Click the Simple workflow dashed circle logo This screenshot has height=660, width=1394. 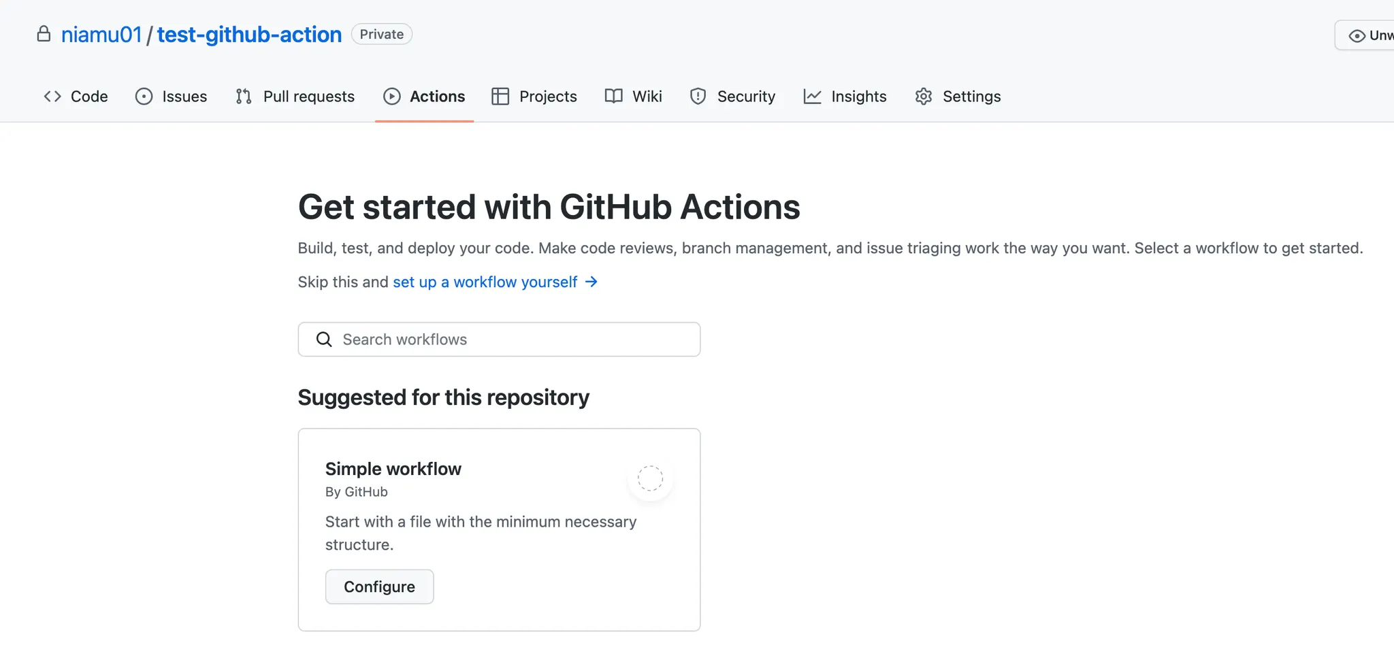pyautogui.click(x=650, y=478)
